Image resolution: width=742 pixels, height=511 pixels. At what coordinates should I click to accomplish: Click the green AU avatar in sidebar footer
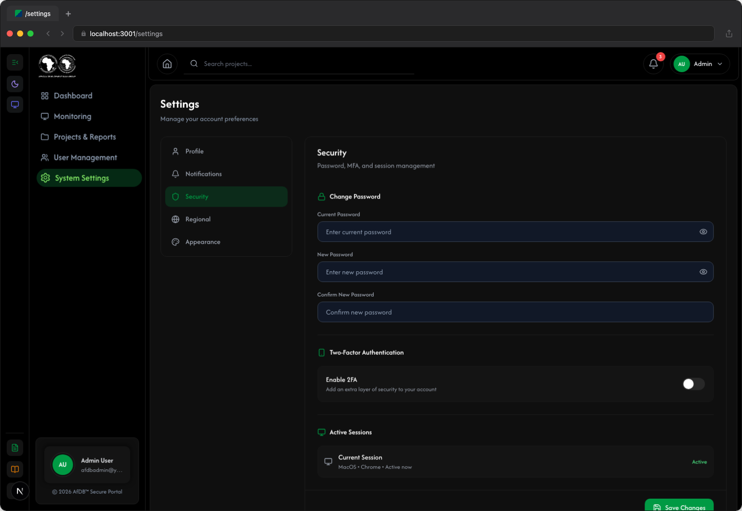[x=62, y=465]
